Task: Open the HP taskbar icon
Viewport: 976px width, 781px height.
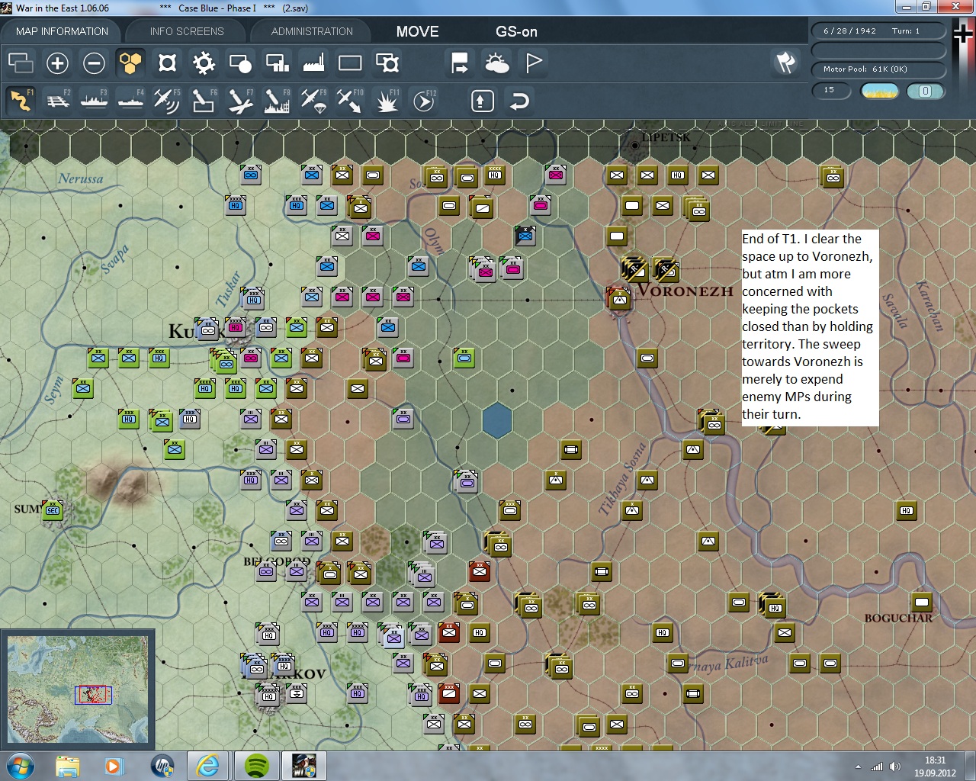Action: click(x=162, y=766)
